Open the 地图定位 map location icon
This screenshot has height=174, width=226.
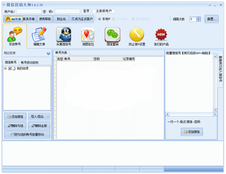[88, 36]
